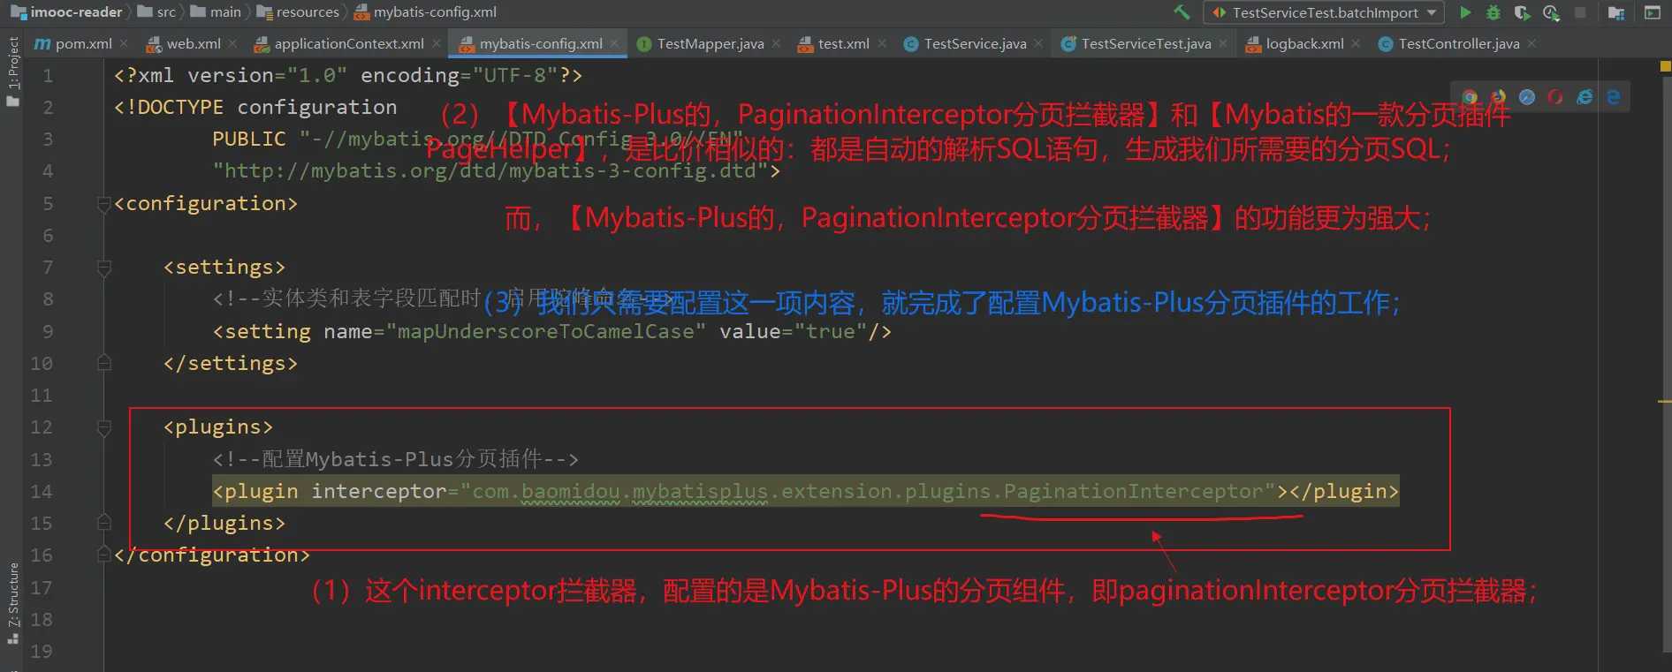Click the orange warning stripe on the error scrollbar

[1665, 403]
